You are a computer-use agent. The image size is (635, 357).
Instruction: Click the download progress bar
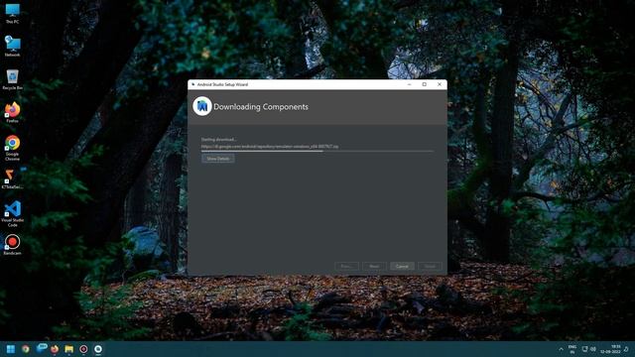tap(317, 151)
